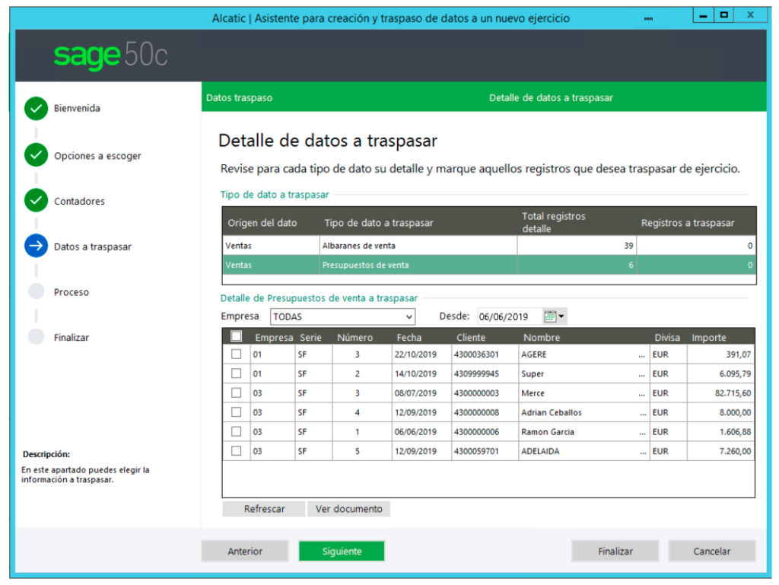Check the Ramon Garcia row checkbox
The image size is (779, 585).
pos(237,431)
